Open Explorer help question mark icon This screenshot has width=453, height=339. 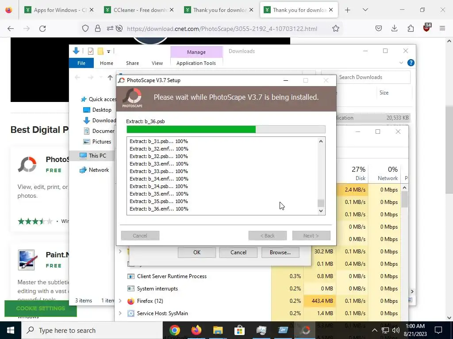tap(411, 63)
